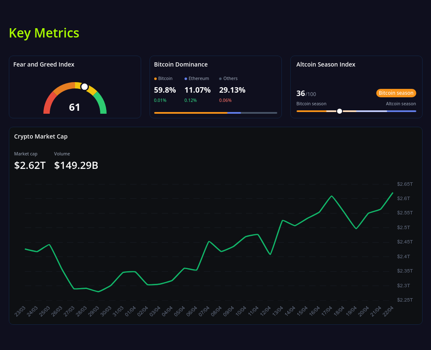Screen dimensions: 431x350
Task: Select the Market cap label
Action: (x=26, y=154)
